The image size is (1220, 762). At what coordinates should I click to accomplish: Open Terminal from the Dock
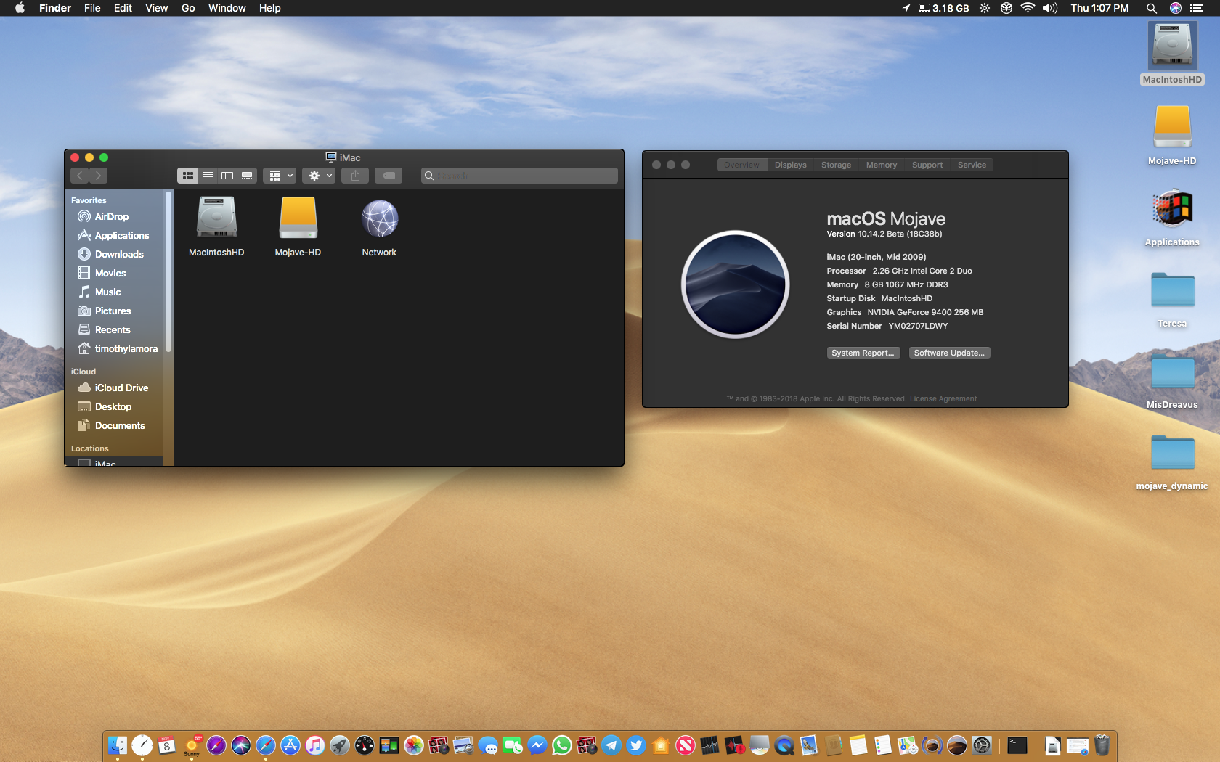click(x=1017, y=745)
